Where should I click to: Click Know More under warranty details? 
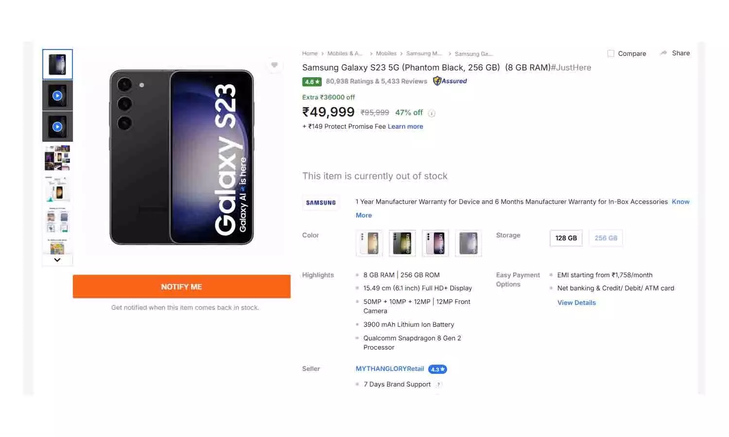(x=680, y=202)
